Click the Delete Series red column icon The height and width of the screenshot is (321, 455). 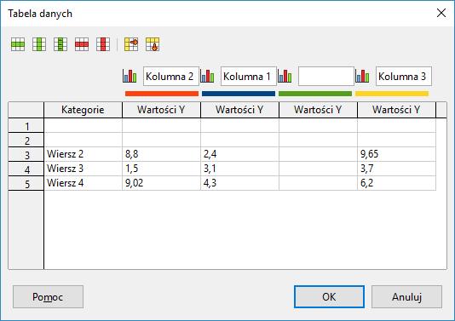[103, 44]
